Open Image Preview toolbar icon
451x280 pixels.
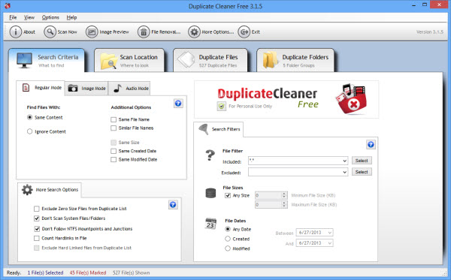92,32
